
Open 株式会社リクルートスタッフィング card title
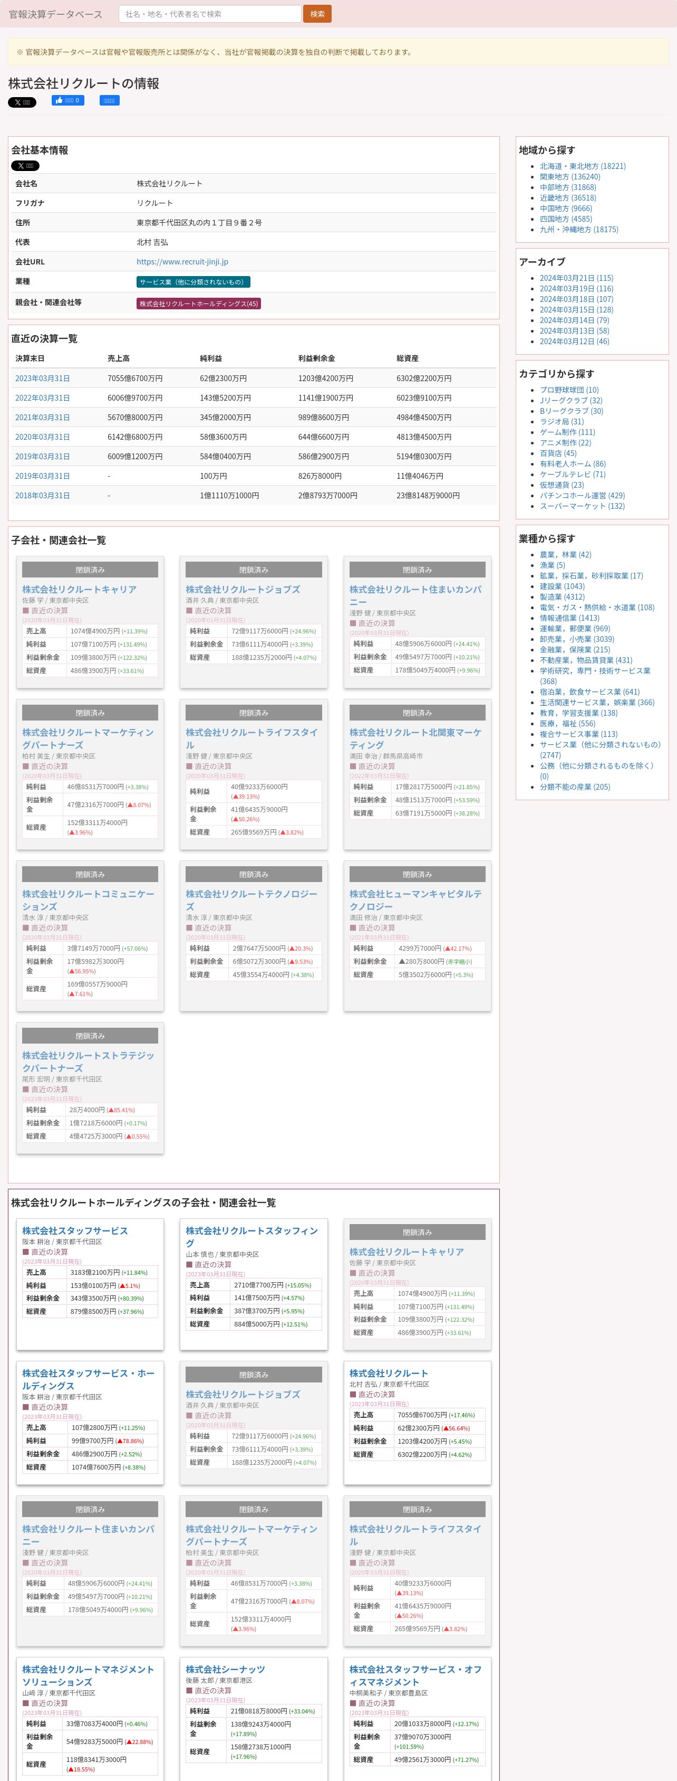[252, 1237]
